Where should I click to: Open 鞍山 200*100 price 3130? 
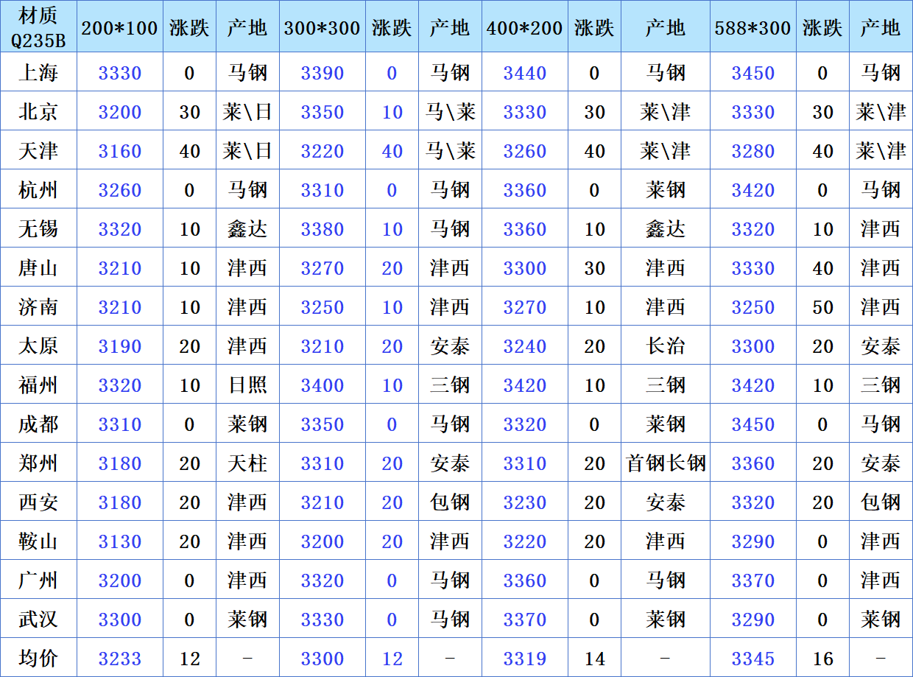[x=119, y=541]
